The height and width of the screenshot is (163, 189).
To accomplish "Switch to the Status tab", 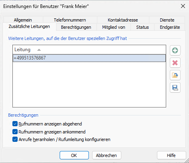I will coord(143,27).
